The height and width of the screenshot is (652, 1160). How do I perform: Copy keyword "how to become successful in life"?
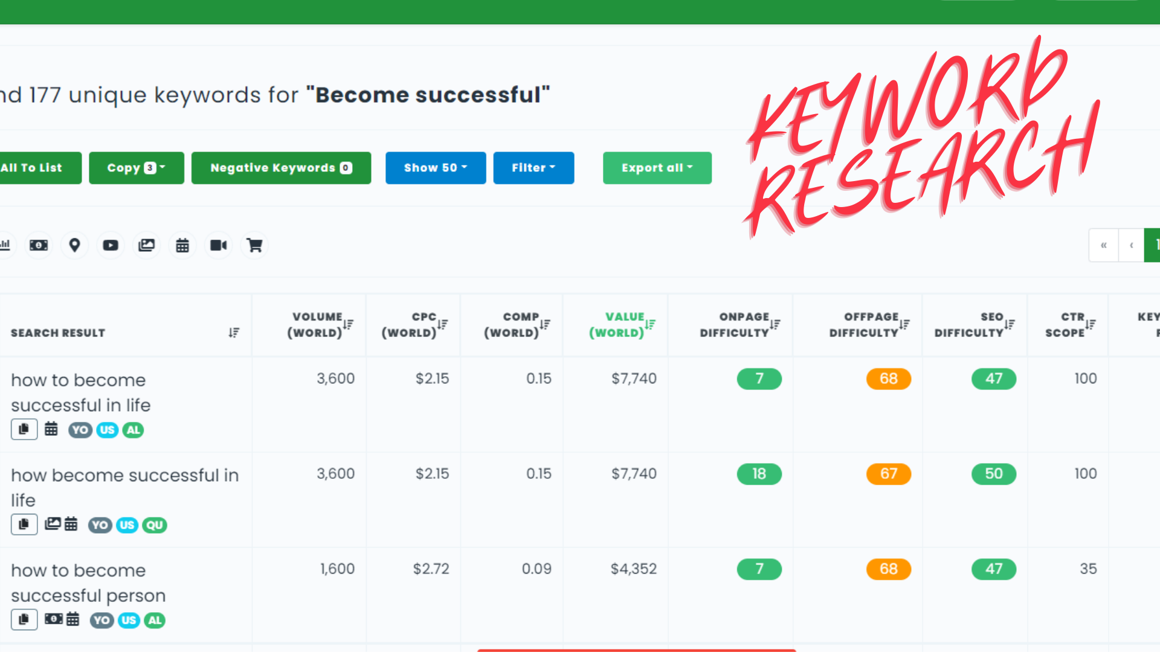(x=24, y=429)
